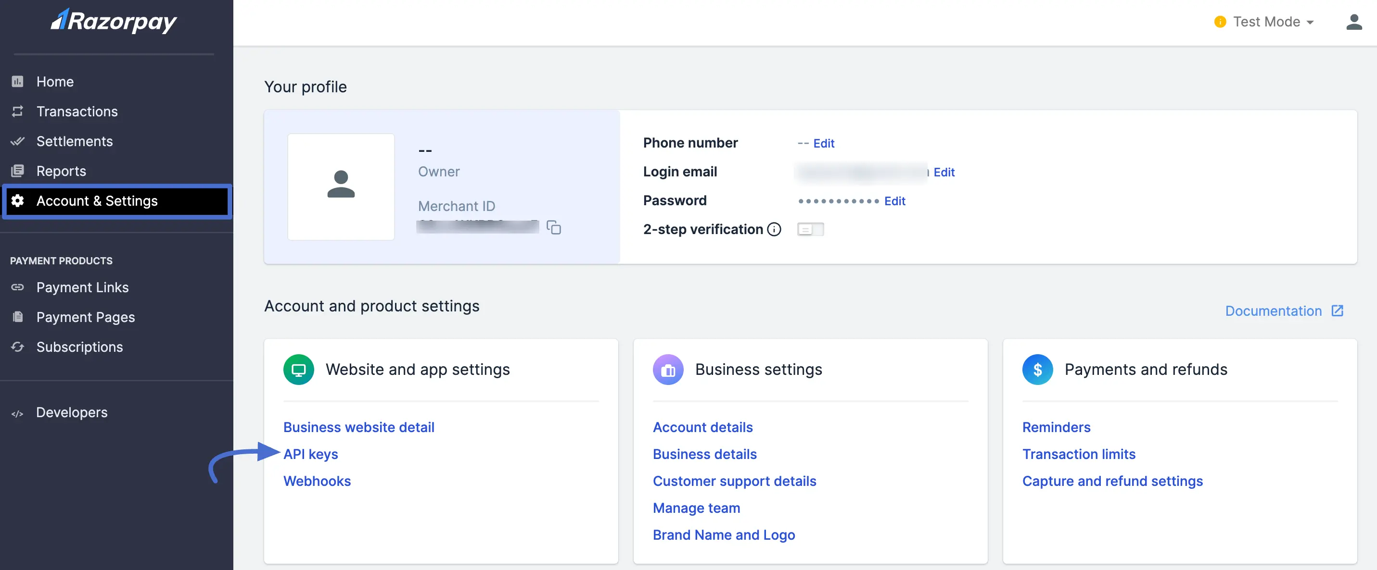
Task: Click the Transactions sidebar icon
Action: coord(18,111)
